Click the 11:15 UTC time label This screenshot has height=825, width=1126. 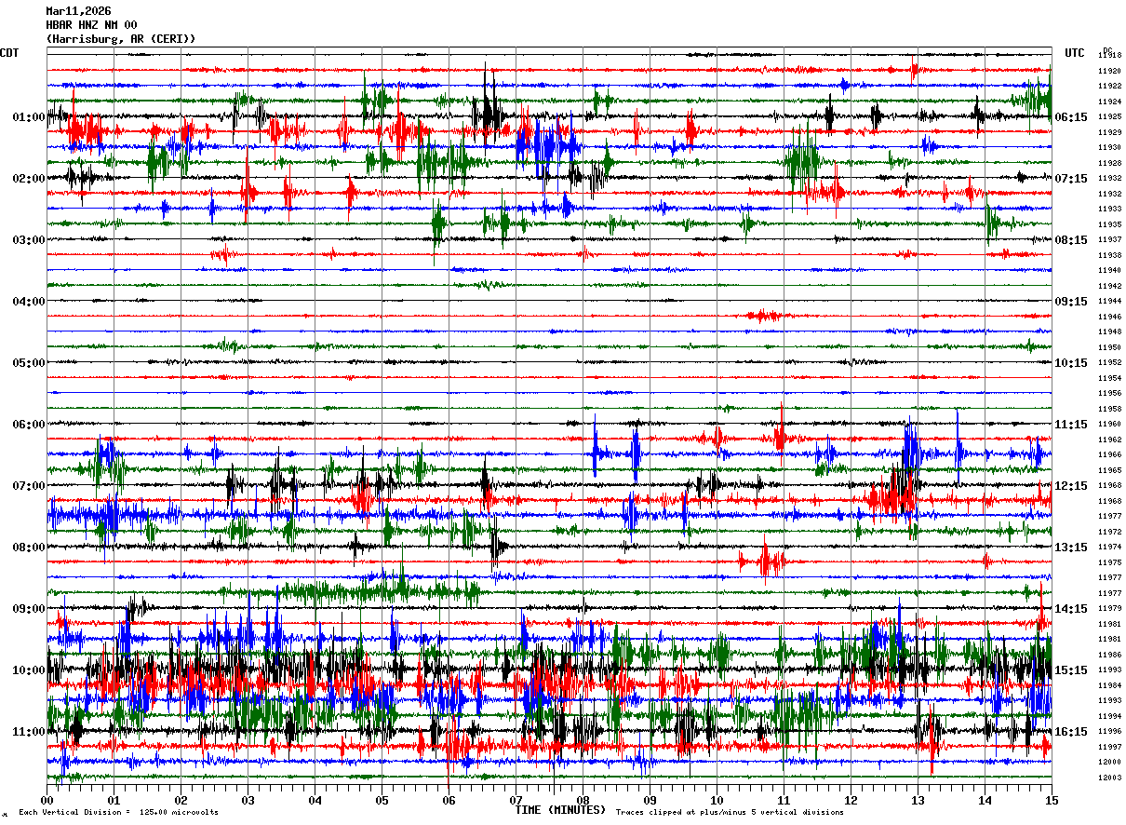pos(1072,425)
